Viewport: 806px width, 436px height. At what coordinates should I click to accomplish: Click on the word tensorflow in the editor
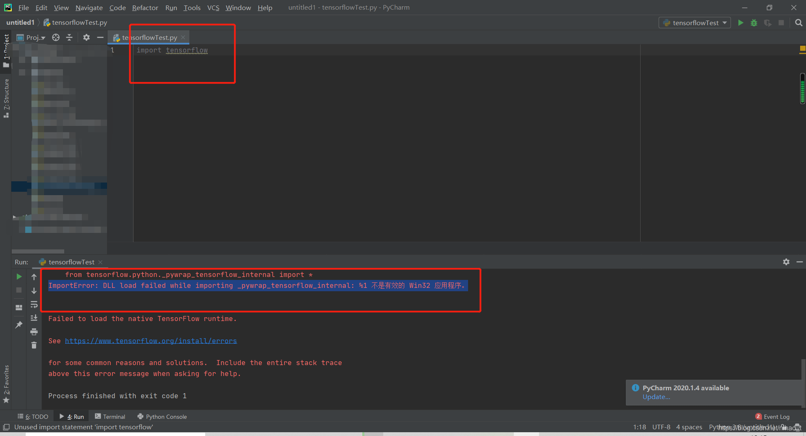[187, 50]
